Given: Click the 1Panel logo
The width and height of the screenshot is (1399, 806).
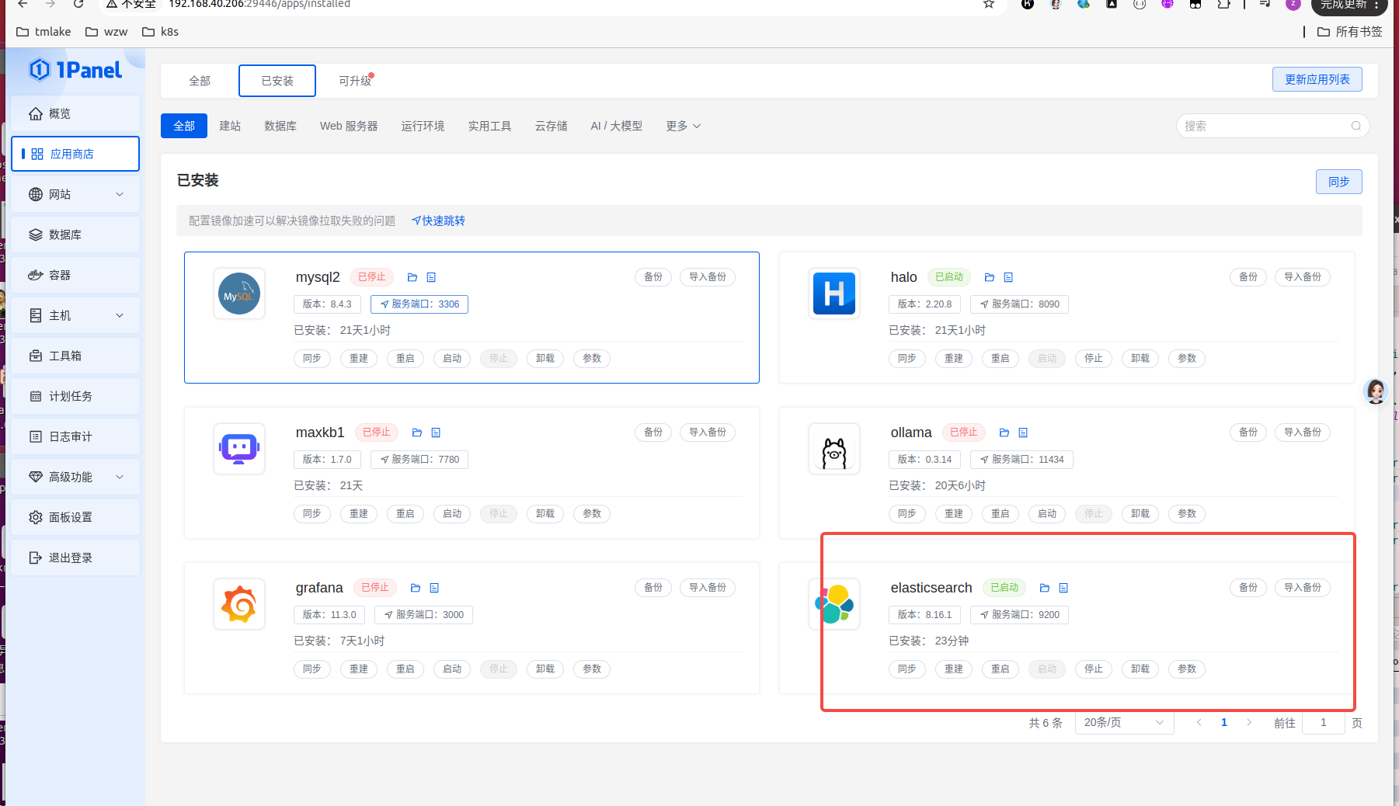Looking at the screenshot, I should (75, 71).
